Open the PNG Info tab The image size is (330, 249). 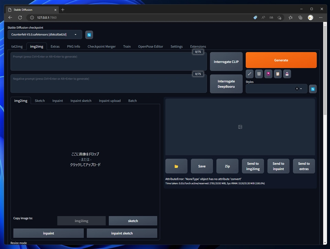pyautogui.click(x=74, y=46)
